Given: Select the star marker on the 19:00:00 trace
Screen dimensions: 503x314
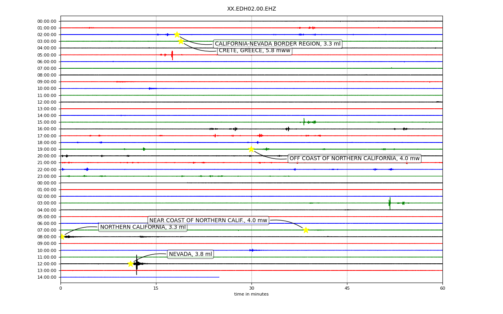Looking at the screenshot, I should point(251,149).
